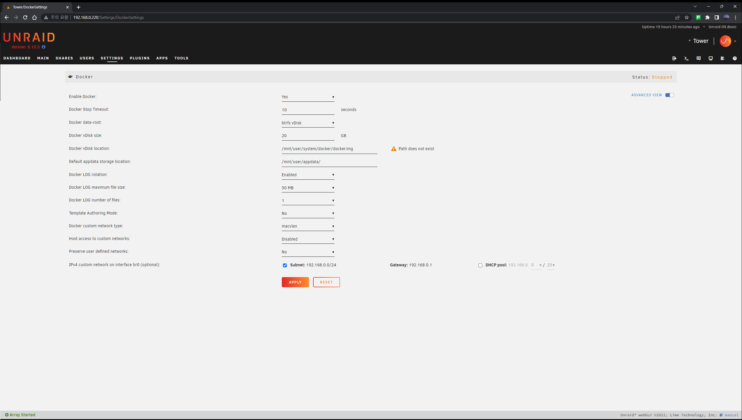Open the Docker LOG maximum file size dropdown
The height and width of the screenshot is (420, 742).
click(x=308, y=188)
